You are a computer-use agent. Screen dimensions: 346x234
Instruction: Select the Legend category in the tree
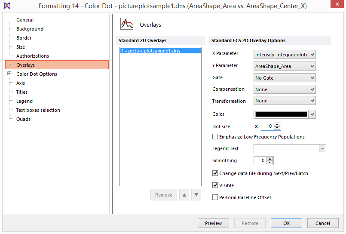pos(24,101)
